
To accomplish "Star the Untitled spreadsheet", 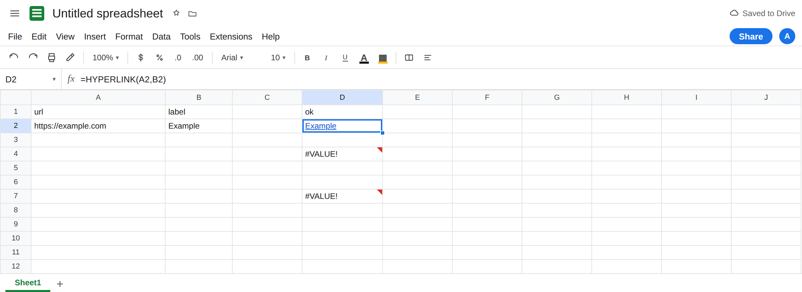I will point(176,13).
